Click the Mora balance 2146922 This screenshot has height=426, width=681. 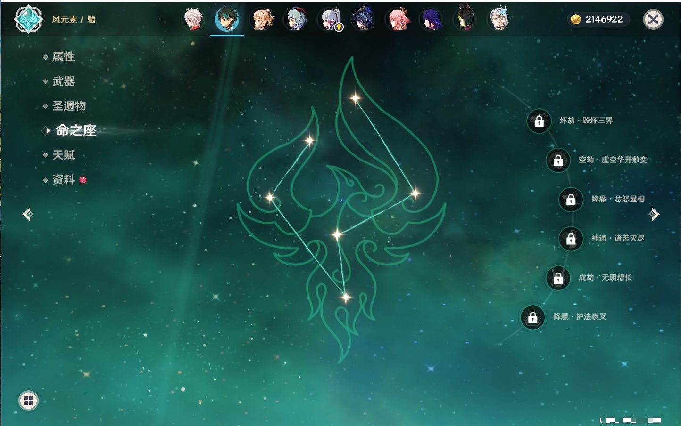click(604, 19)
